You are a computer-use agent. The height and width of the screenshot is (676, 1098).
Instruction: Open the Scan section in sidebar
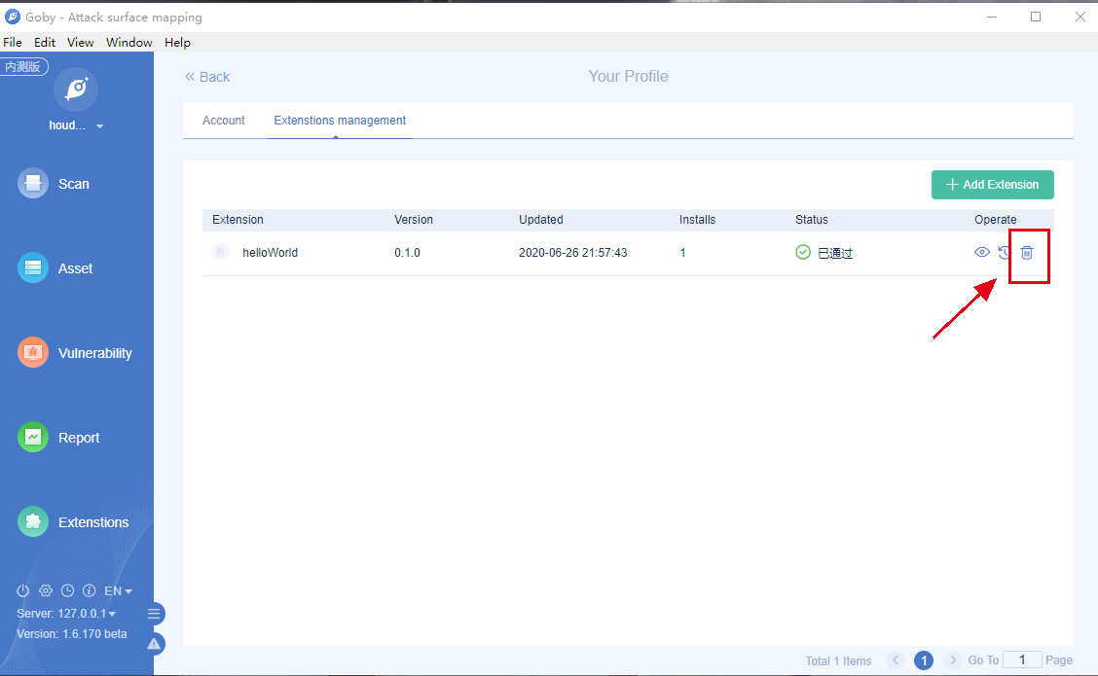[x=54, y=183]
